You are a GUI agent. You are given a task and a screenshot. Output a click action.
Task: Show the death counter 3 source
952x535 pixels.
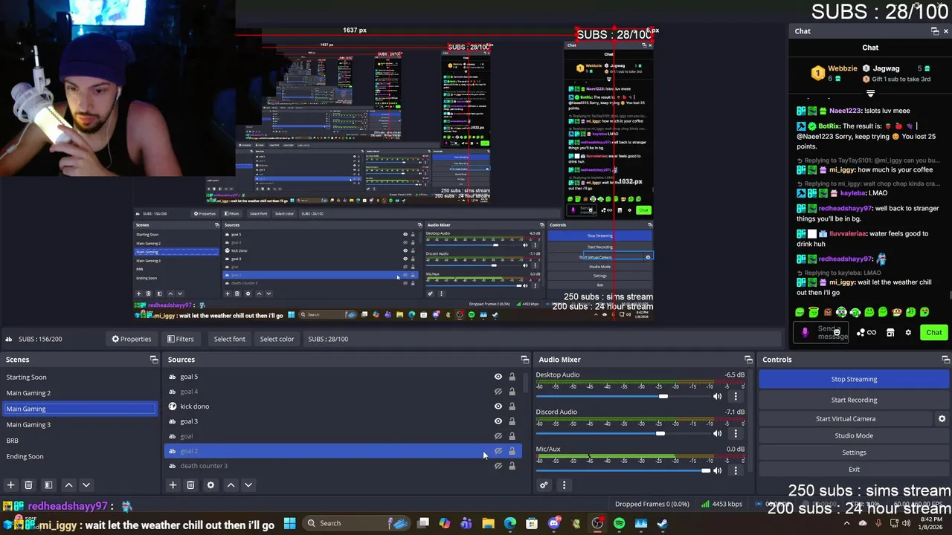tap(498, 466)
